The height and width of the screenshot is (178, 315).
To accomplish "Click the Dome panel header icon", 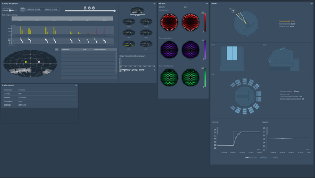I will coord(312,4).
